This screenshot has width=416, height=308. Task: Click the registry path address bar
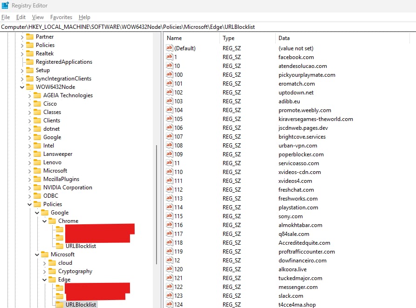pos(208,27)
